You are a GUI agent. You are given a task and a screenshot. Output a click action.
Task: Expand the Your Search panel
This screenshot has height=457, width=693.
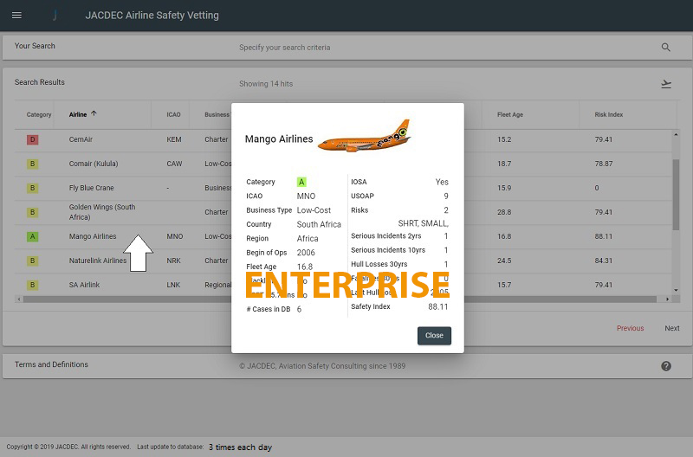point(346,48)
